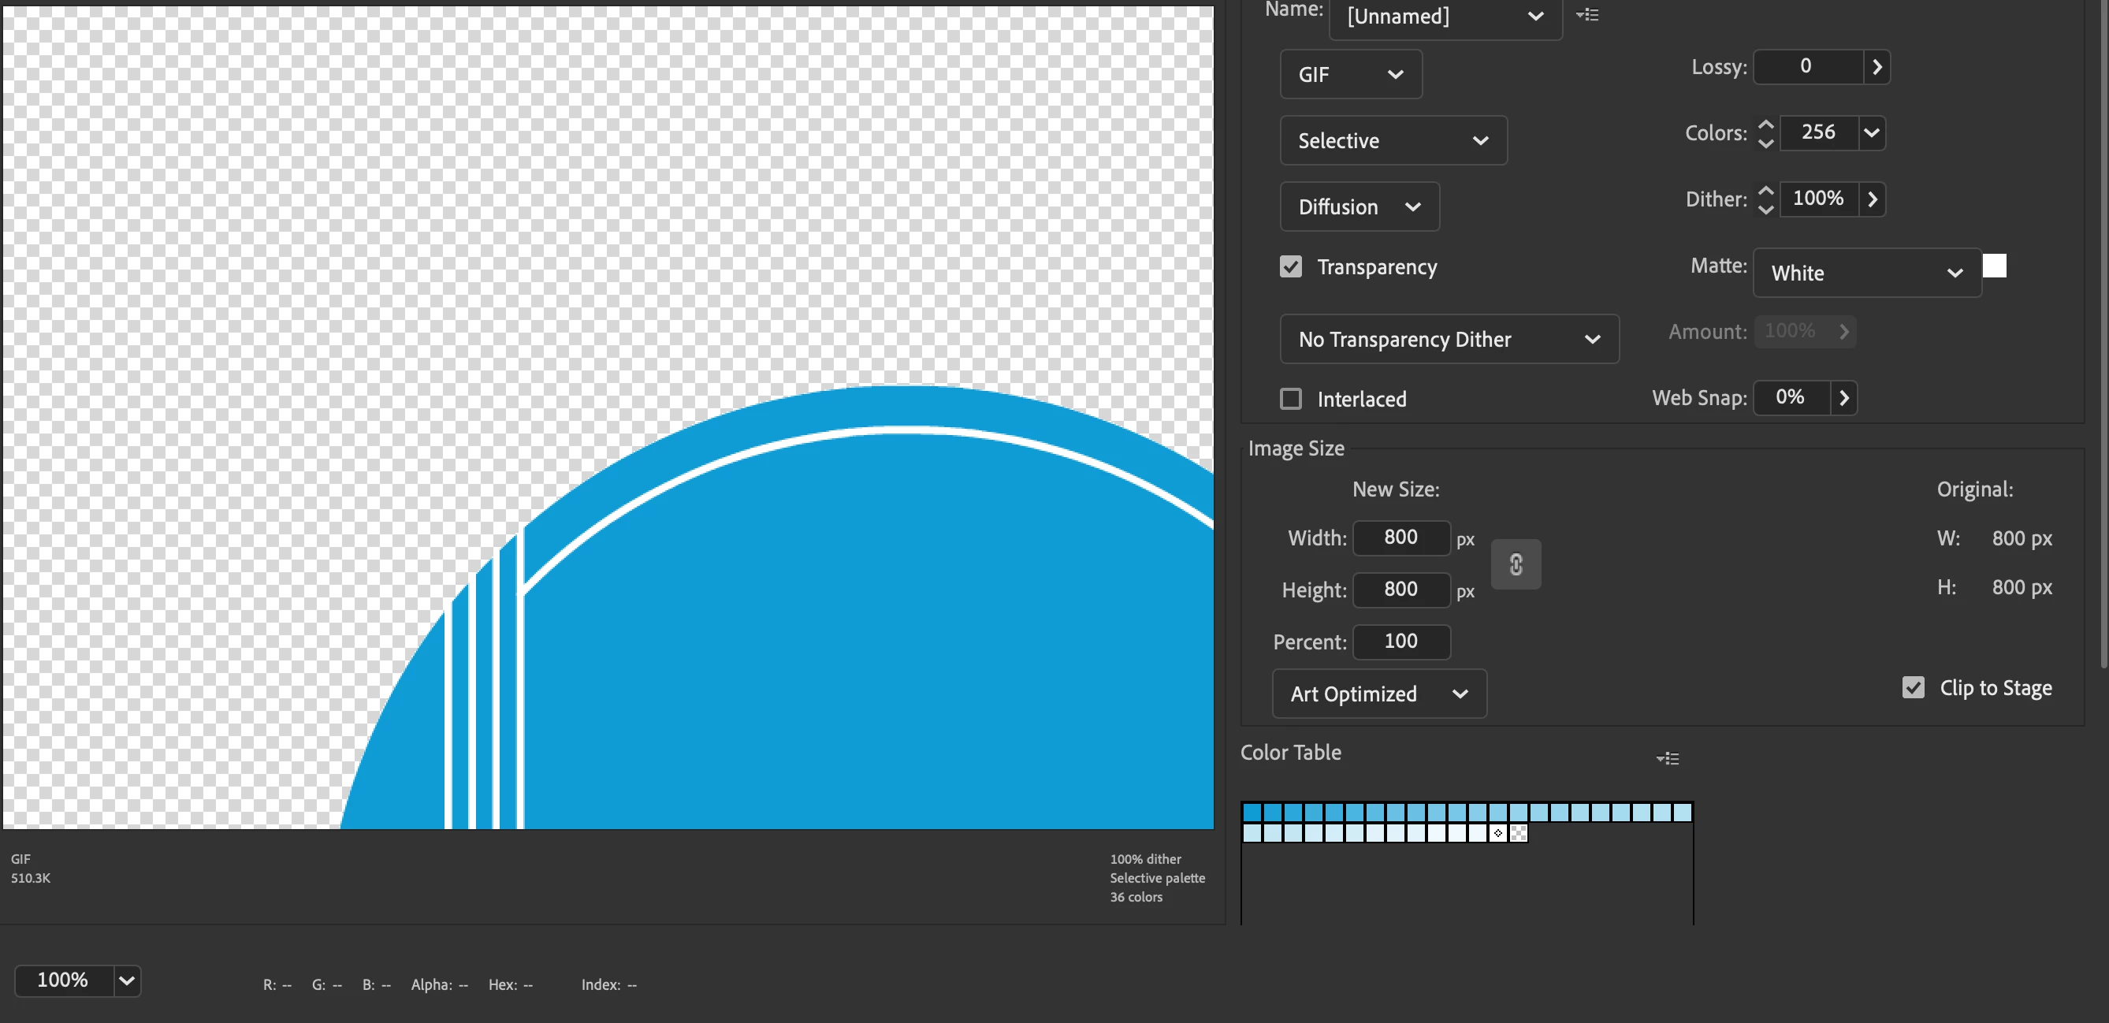Disable the Clip to Stage checkbox
This screenshot has height=1023, width=2109.
pos(1913,687)
